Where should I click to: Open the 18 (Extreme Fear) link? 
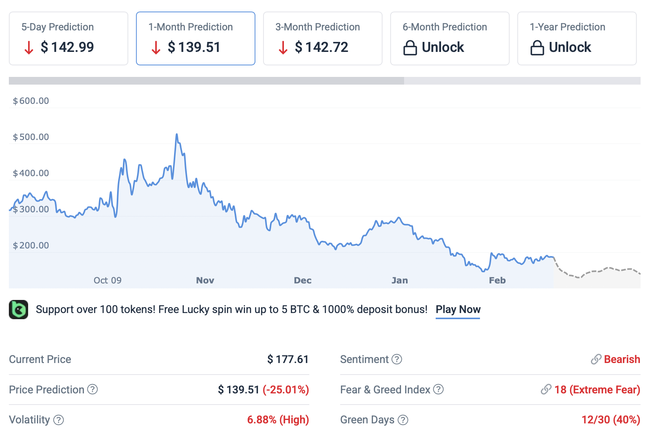(597, 390)
